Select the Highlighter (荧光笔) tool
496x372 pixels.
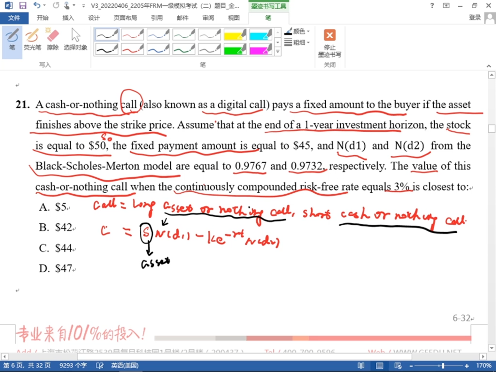[x=32, y=40]
